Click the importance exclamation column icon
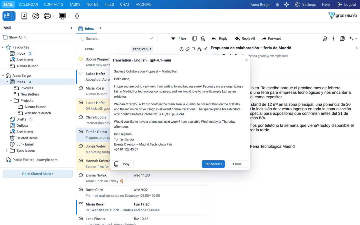The image size is (360, 225). 181,49
